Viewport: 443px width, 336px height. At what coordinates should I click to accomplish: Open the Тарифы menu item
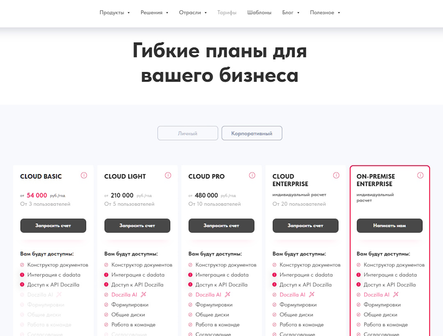point(227,12)
